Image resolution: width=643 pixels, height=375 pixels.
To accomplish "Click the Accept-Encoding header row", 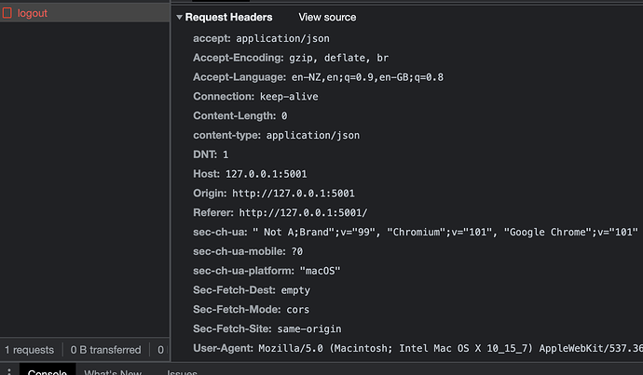I will point(291,57).
